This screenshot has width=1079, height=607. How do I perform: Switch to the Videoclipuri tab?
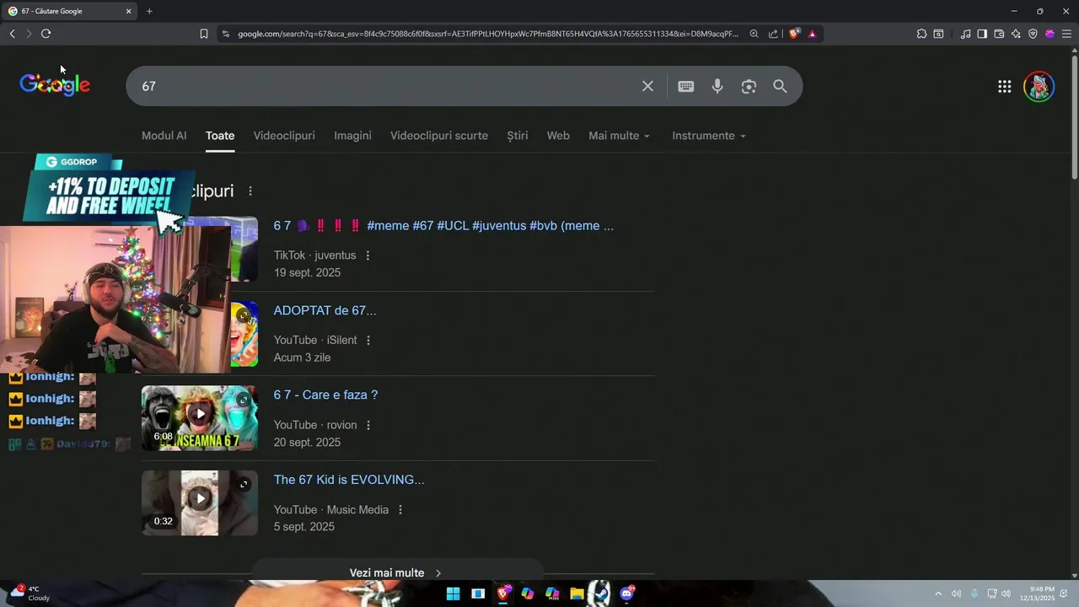coord(284,136)
